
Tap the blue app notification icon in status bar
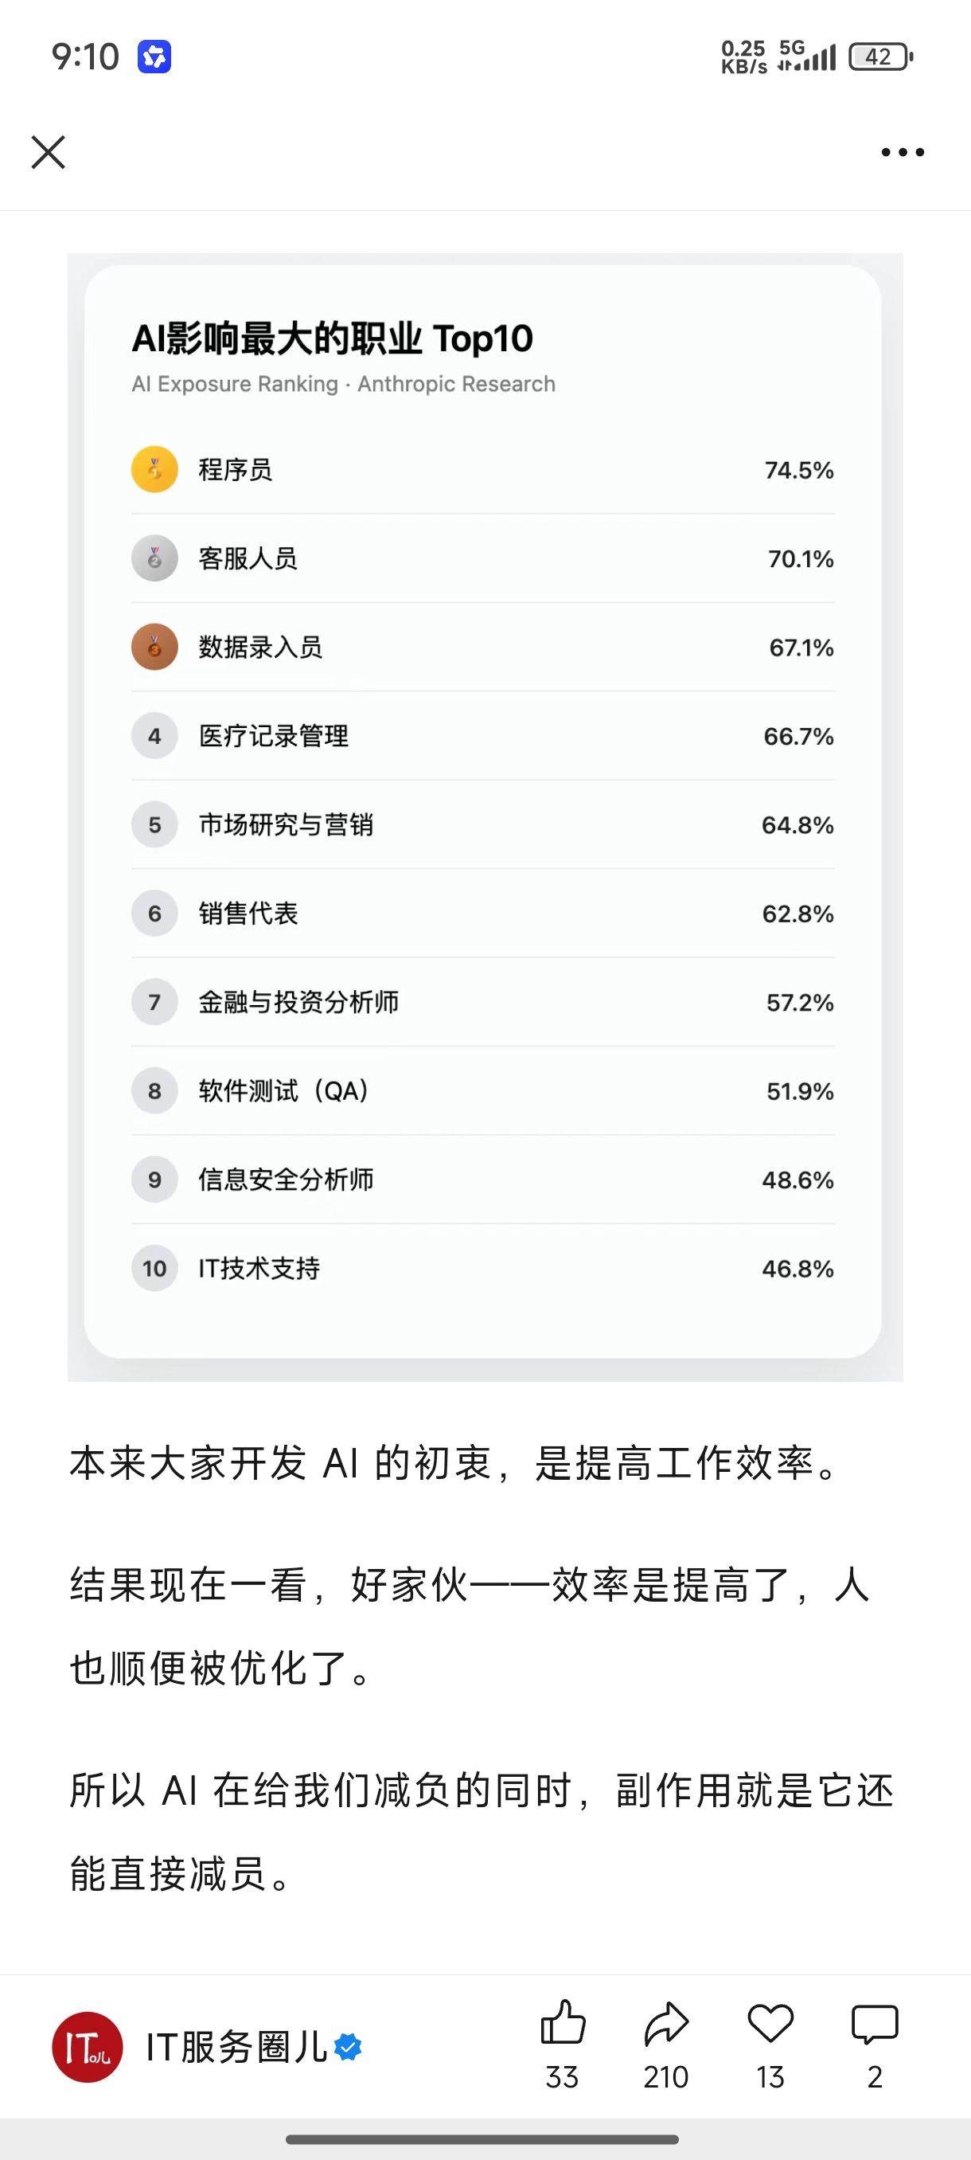tap(154, 57)
